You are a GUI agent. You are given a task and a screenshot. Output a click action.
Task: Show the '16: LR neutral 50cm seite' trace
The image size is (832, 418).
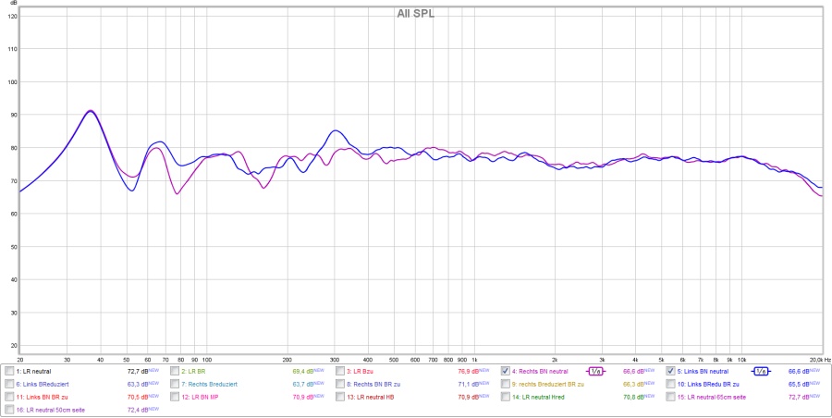[x=9, y=409]
